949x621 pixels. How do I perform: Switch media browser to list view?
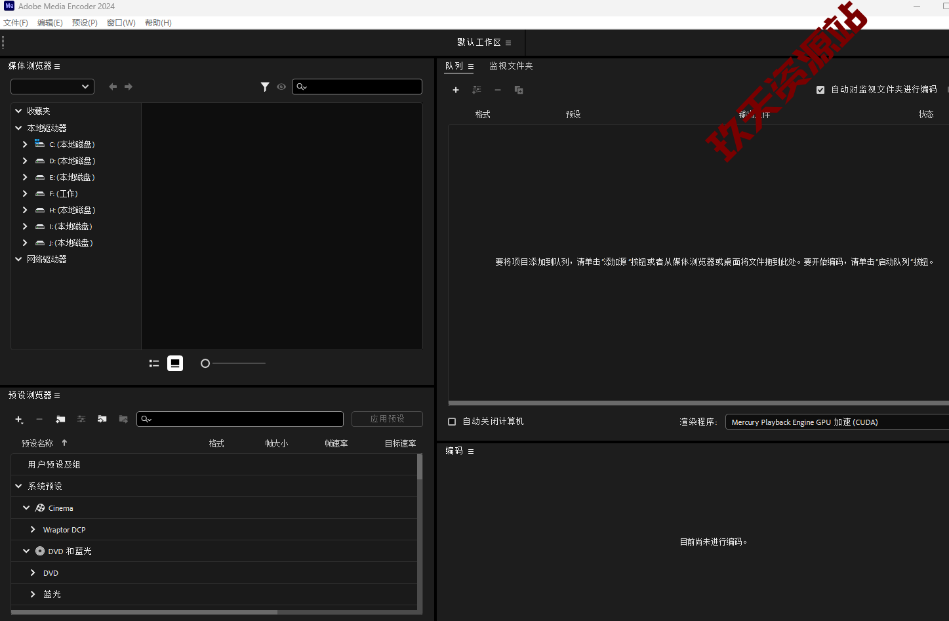[154, 363]
